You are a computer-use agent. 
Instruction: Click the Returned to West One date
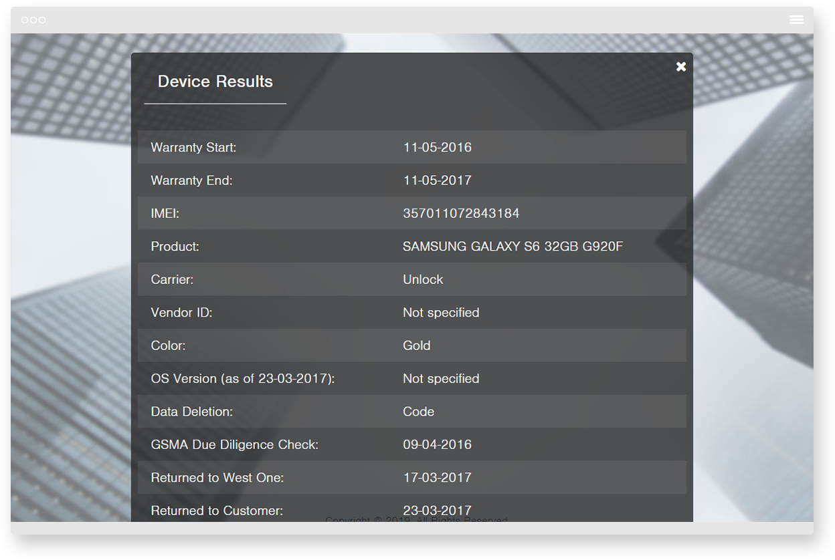[437, 477]
